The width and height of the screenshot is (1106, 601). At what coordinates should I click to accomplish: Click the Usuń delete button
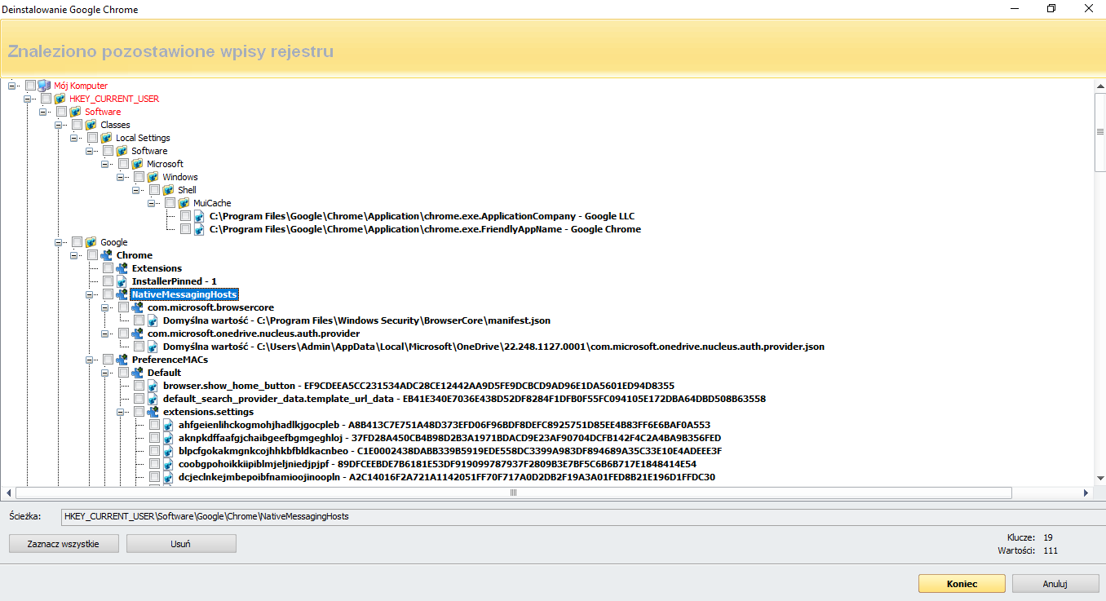181,544
